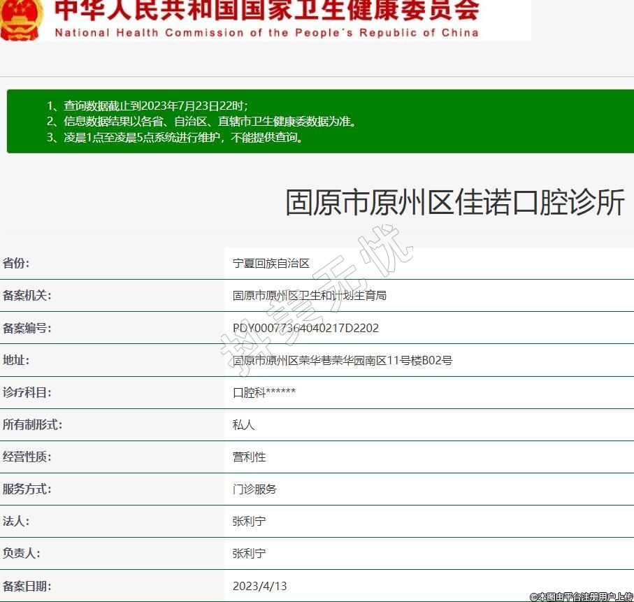Click the notice about 凌晨1点 system maintenance
The height and width of the screenshot is (602, 634).
(177, 137)
